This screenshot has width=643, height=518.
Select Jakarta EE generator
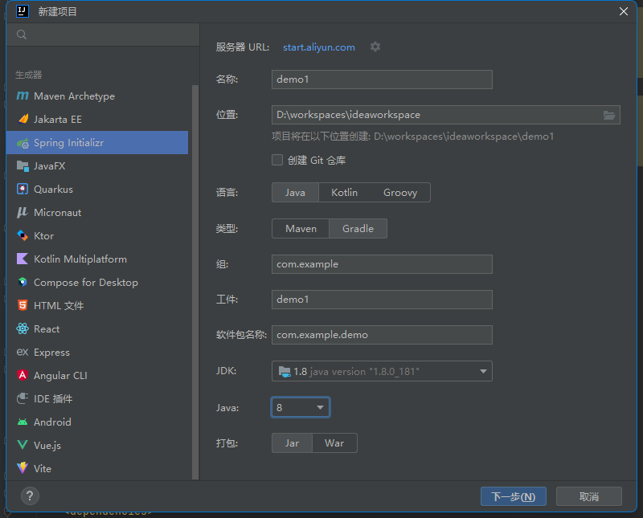pyautogui.click(x=97, y=119)
